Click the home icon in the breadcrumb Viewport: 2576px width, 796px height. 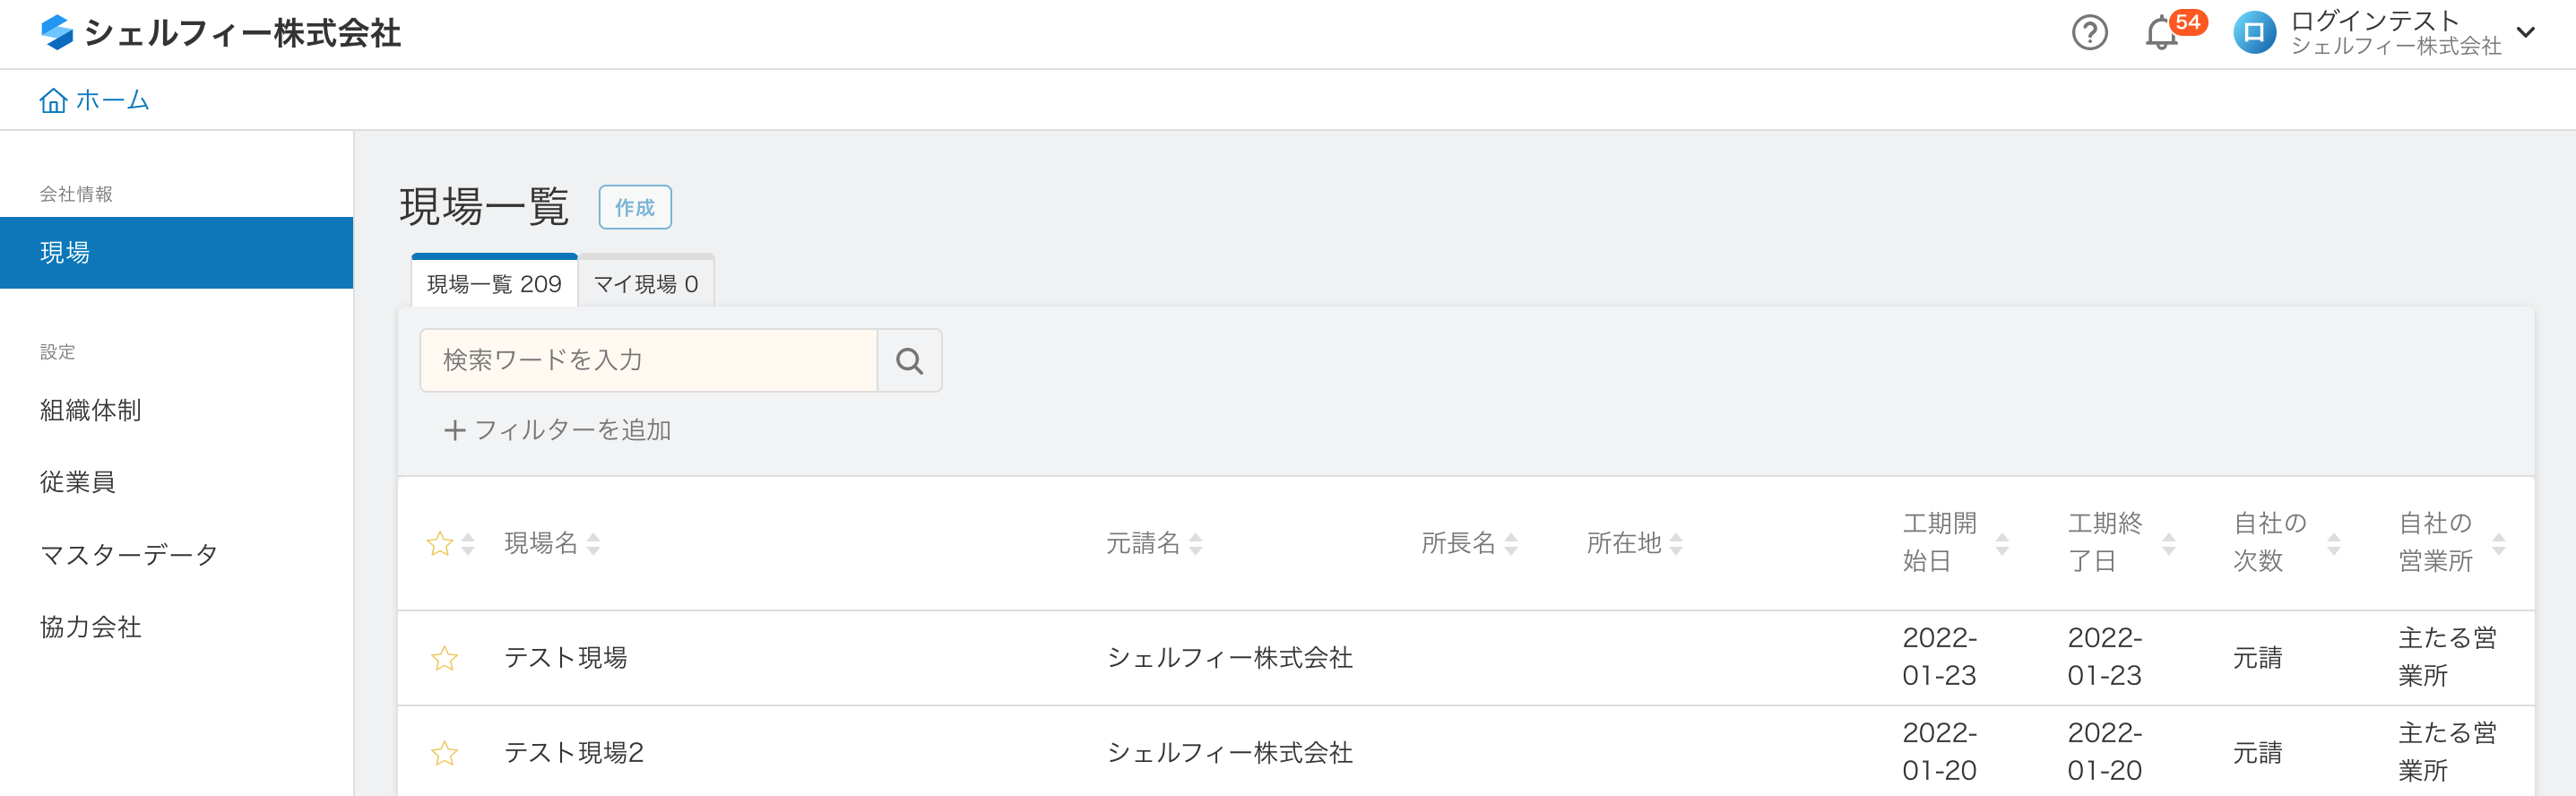[x=53, y=100]
